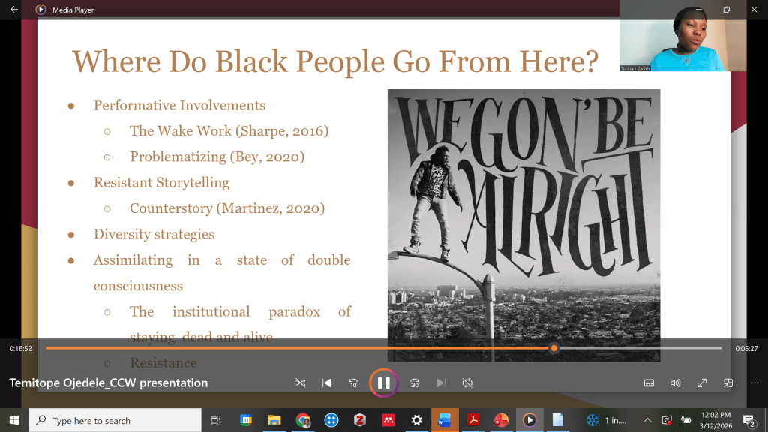
Task: Switch to mini player view
Action: 728,382
